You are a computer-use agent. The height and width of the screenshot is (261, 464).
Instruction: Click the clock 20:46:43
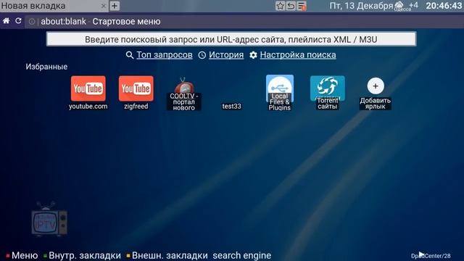[444, 6]
